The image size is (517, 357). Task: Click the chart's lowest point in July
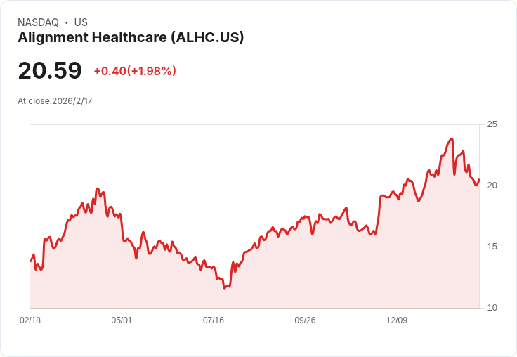(224, 288)
